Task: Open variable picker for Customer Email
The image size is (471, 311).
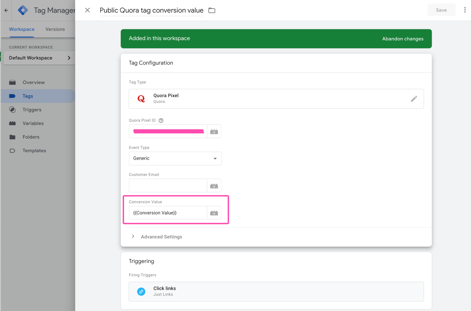Action: point(214,186)
